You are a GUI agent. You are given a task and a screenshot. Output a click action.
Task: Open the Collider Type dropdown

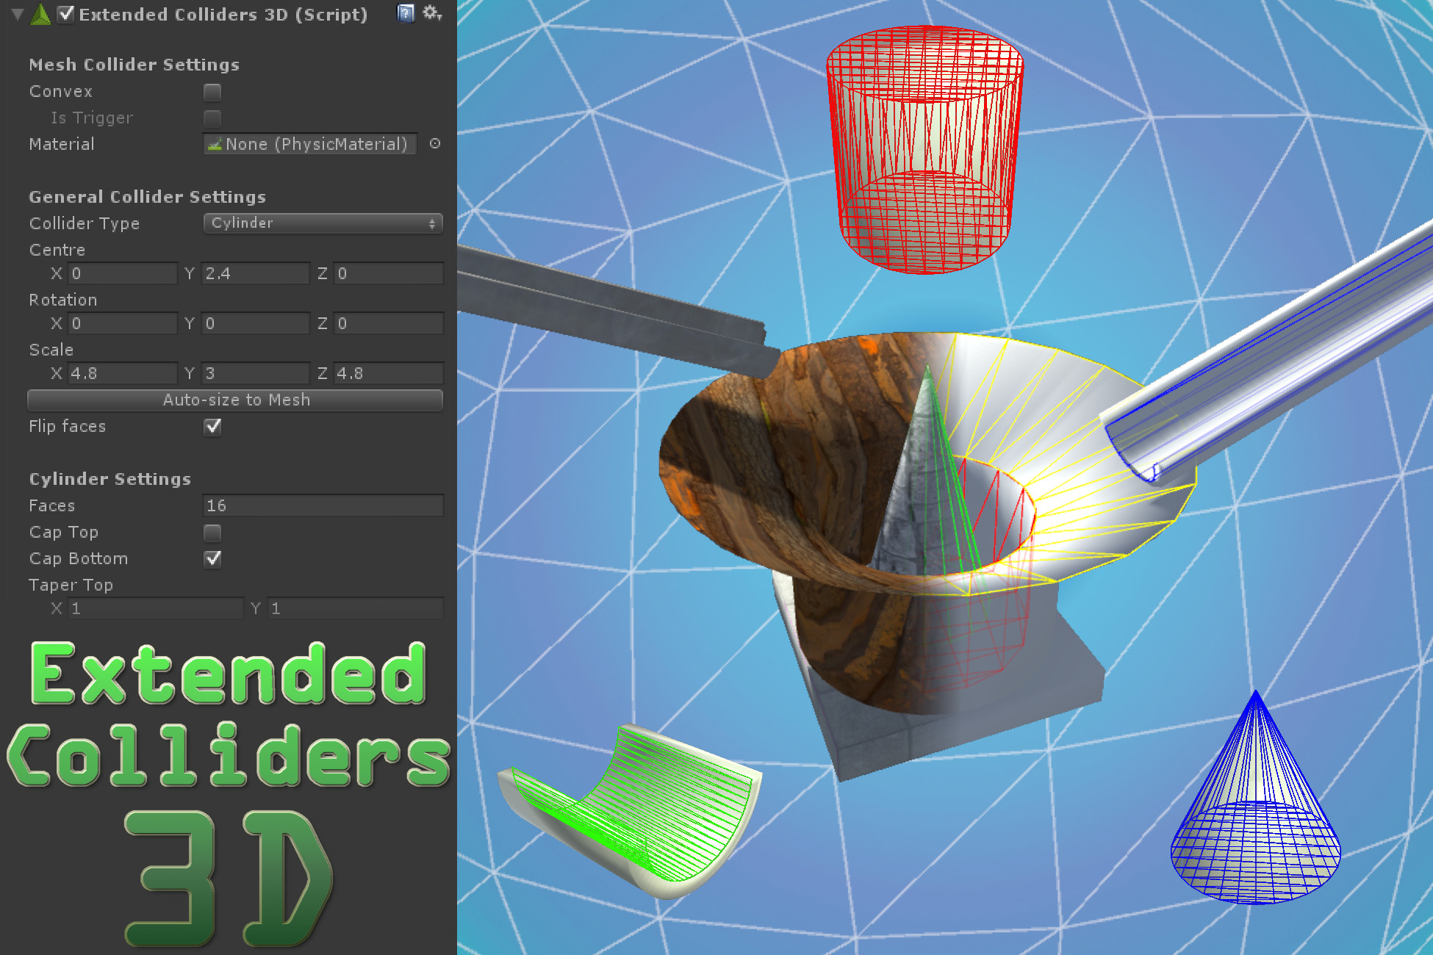click(x=323, y=223)
